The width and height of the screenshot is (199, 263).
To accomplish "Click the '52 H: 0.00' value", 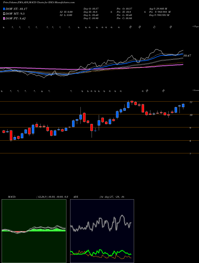I will [66, 12].
